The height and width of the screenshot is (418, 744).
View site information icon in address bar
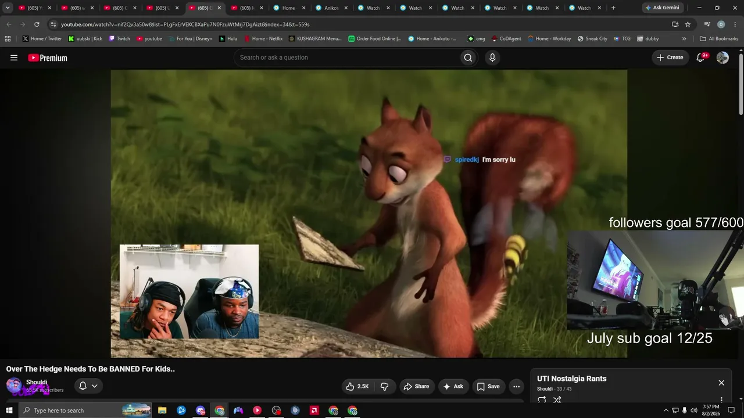pyautogui.click(x=53, y=24)
